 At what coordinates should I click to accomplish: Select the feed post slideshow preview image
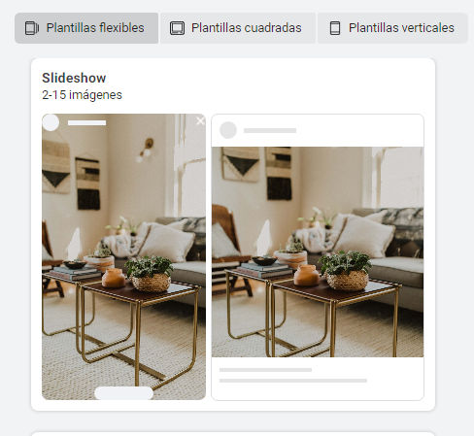pos(318,252)
